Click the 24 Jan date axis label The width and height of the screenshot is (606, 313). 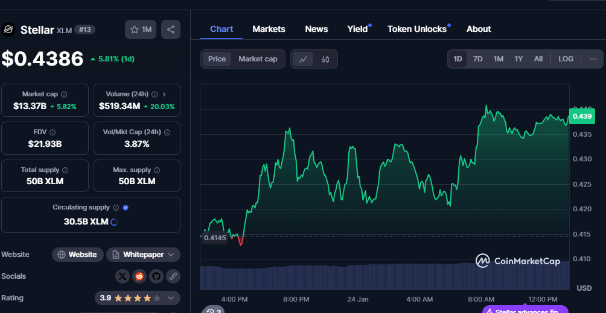point(358,300)
